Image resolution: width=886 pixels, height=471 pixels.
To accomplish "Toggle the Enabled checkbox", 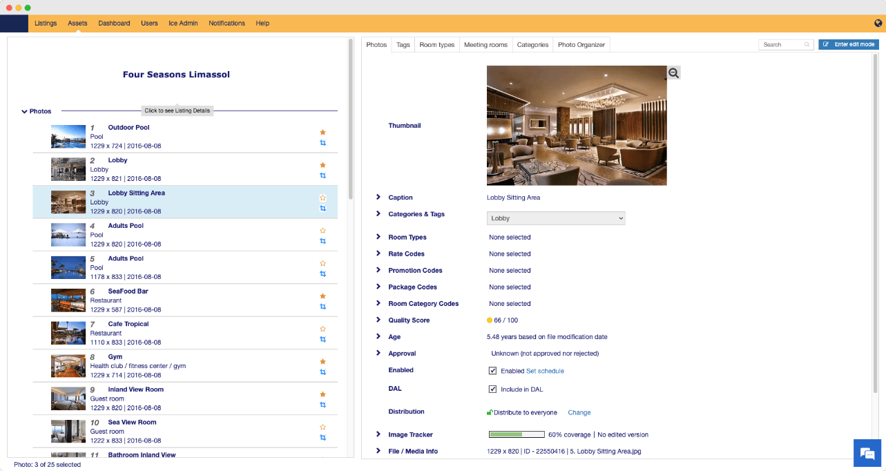I will click(x=492, y=371).
